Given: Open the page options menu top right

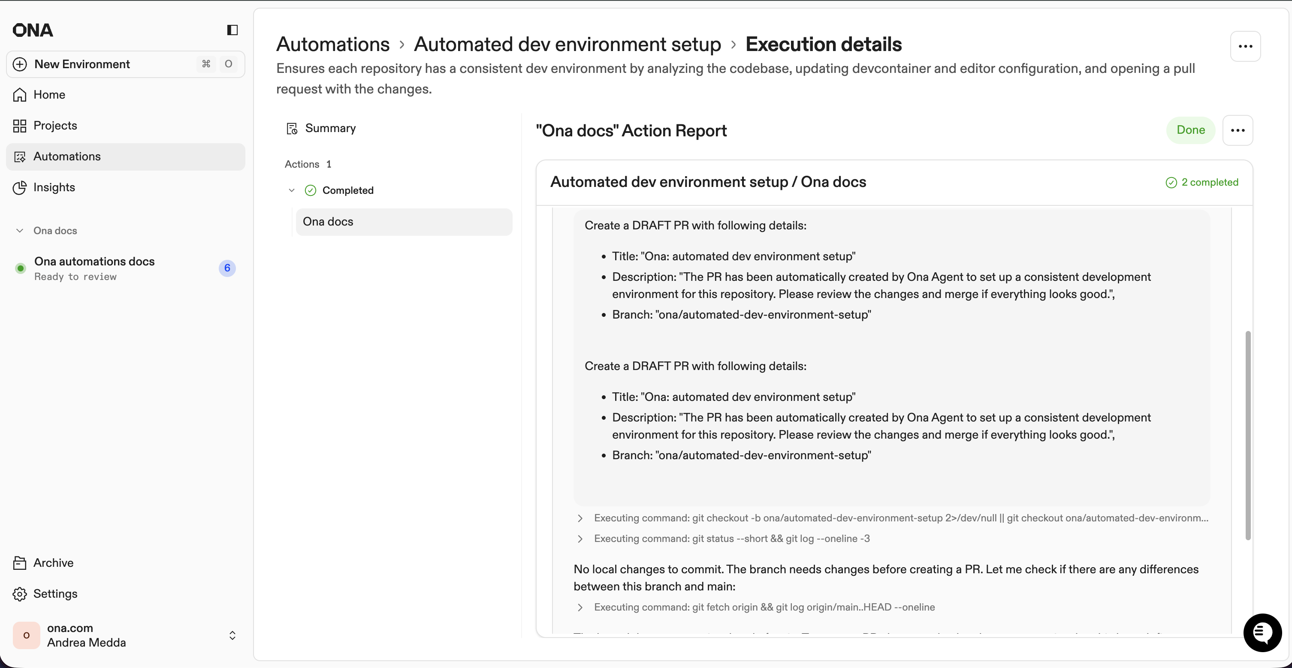Looking at the screenshot, I should point(1246,46).
